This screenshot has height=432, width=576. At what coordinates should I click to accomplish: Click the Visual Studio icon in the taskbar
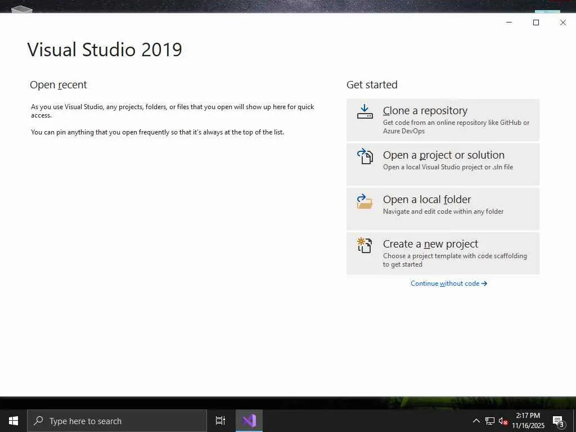tap(249, 421)
